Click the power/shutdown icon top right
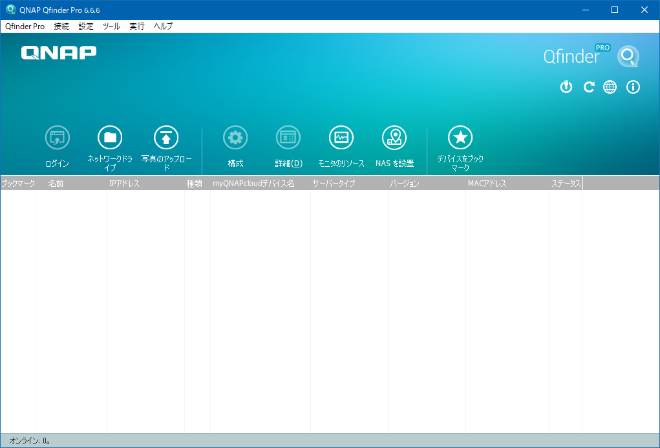This screenshot has height=448, width=660. click(x=566, y=87)
